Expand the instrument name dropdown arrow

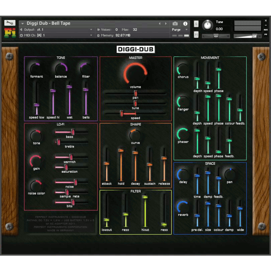tap(23, 23)
